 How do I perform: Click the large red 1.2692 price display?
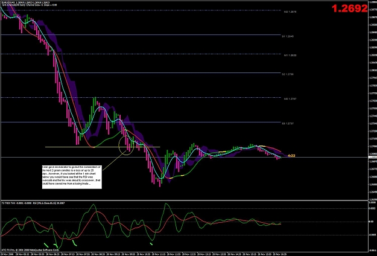tap(350, 8)
